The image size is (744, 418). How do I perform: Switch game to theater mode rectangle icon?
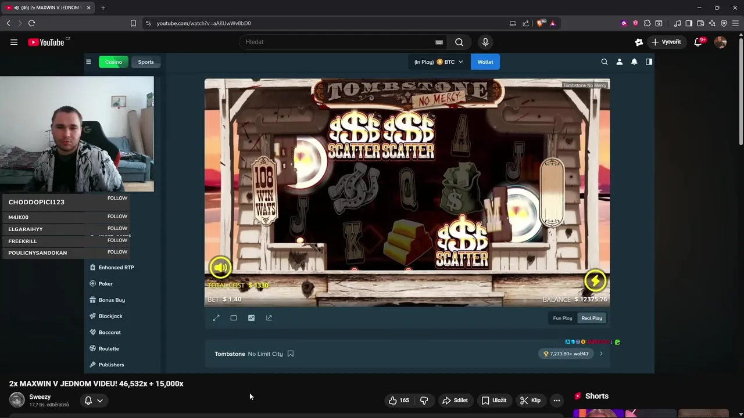click(234, 318)
